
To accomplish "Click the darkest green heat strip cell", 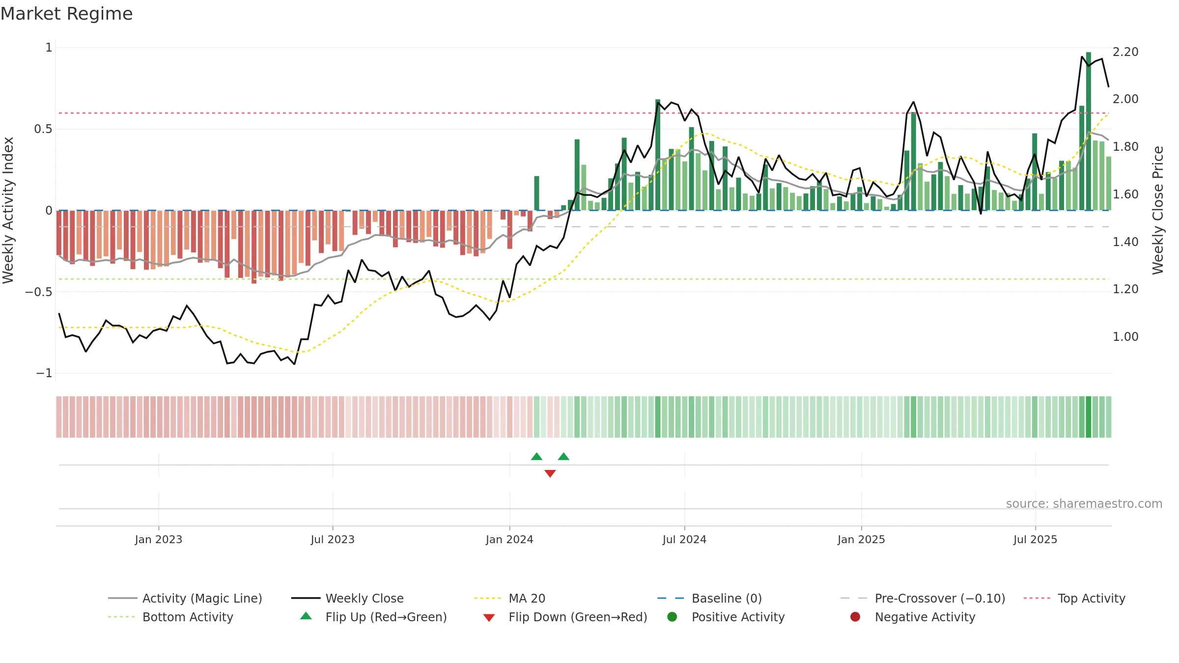I will pyautogui.click(x=1089, y=417).
